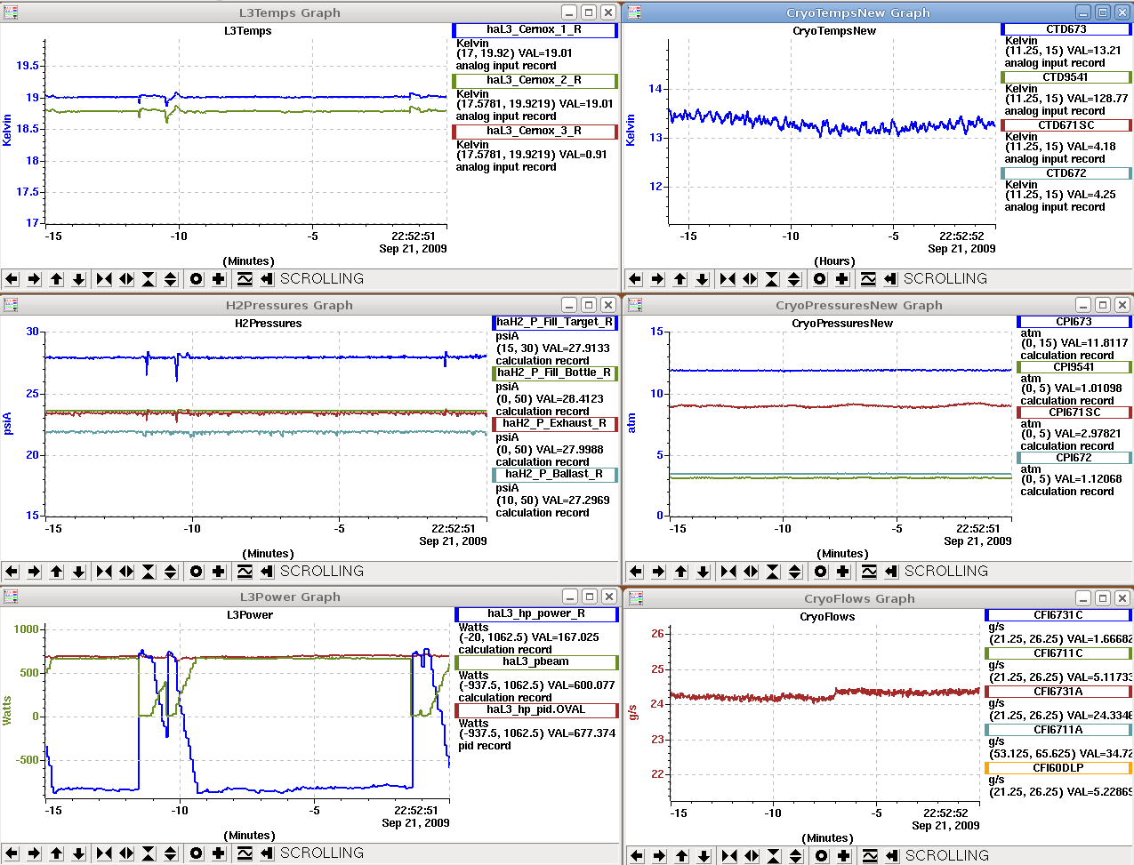Select haH2_P_Fill_Target_R legend entry
The image size is (1134, 865).
(555, 322)
